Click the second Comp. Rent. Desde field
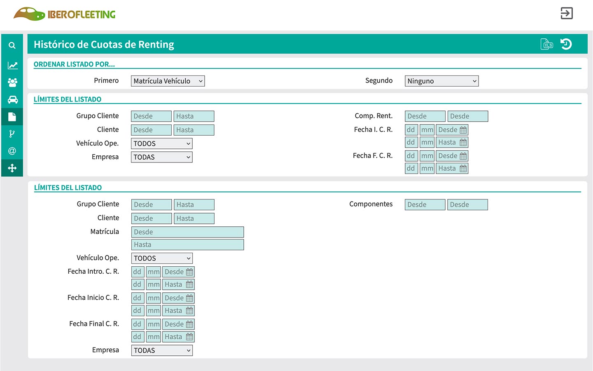This screenshot has width=593, height=371. [468, 116]
